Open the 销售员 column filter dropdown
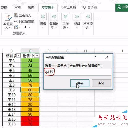Screen dimensions: 128x128 [18, 56]
